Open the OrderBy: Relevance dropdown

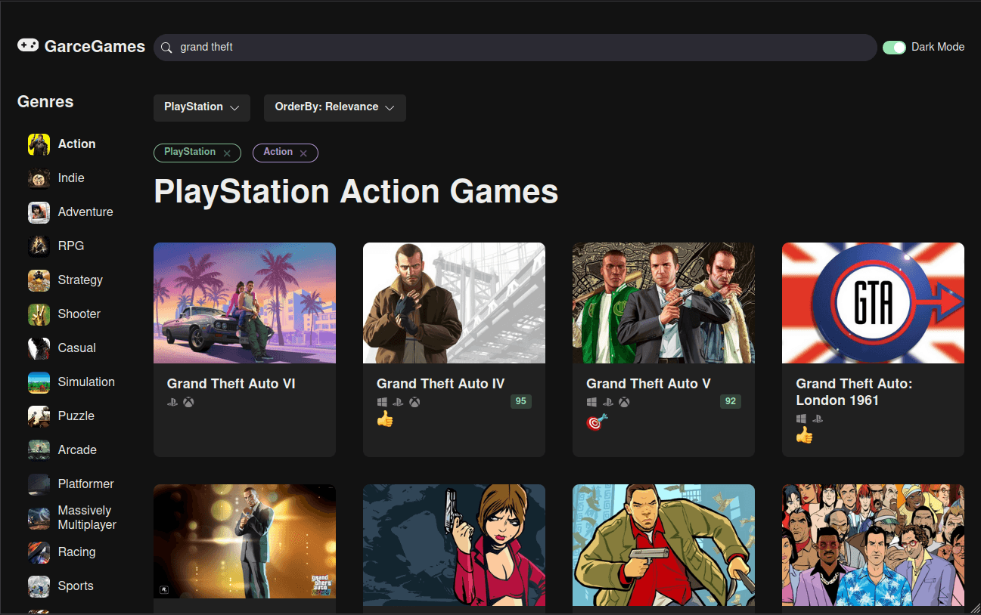(335, 107)
